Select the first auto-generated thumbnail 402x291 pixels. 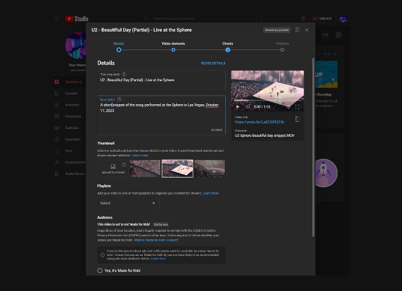click(145, 168)
